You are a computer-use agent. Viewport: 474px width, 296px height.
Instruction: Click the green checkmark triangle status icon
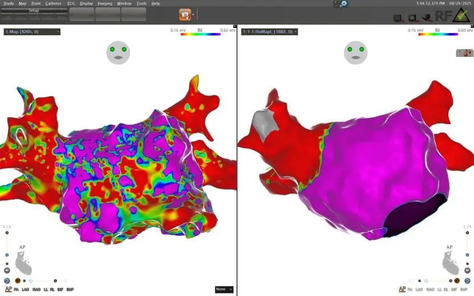461,15
